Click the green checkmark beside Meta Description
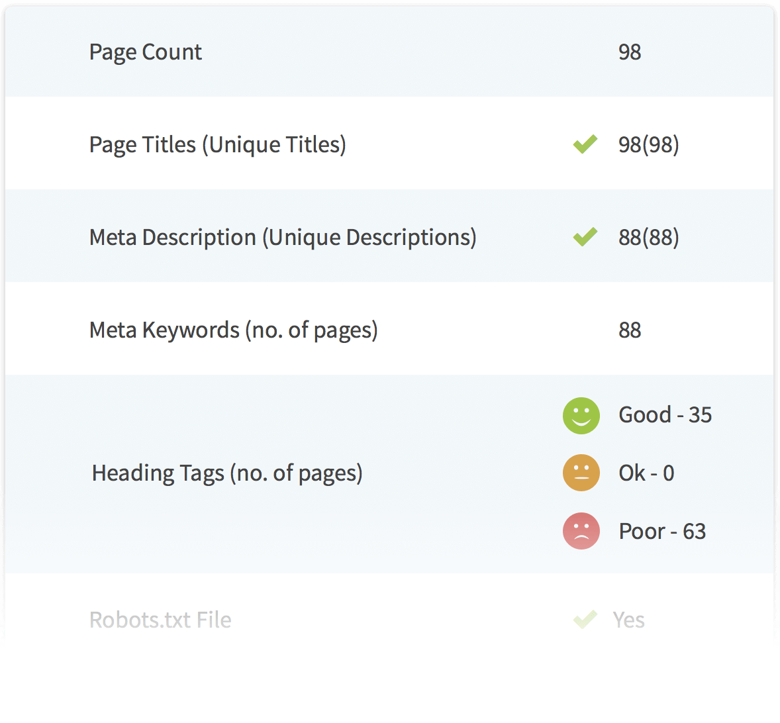780x723 pixels. (585, 236)
